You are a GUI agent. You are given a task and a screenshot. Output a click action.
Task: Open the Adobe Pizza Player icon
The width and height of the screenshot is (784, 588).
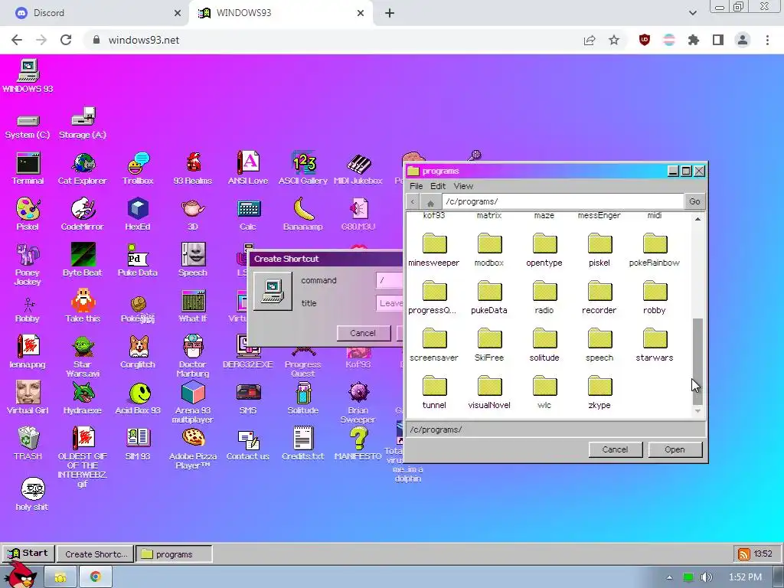pyautogui.click(x=193, y=449)
